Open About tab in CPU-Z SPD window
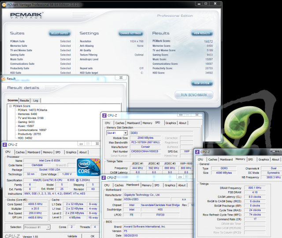Viewport: 282px width, 238px height. (182, 123)
